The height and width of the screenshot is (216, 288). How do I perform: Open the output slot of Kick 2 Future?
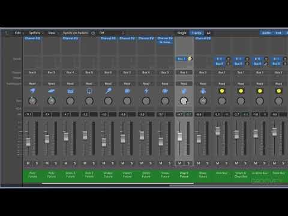point(89,73)
